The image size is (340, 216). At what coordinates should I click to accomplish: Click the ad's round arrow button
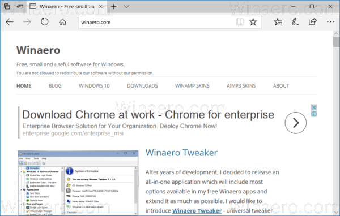[296, 123]
